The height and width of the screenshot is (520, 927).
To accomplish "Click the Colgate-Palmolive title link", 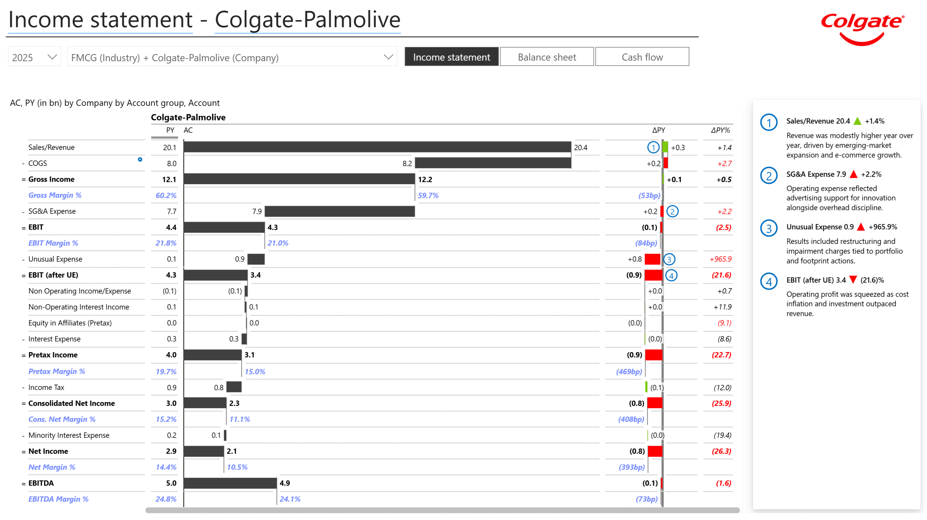I will [307, 20].
